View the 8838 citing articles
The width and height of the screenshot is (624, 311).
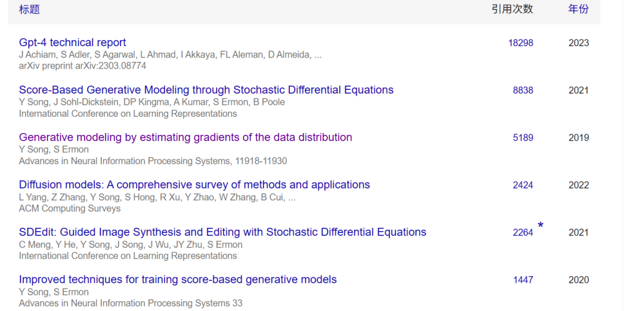coord(523,91)
